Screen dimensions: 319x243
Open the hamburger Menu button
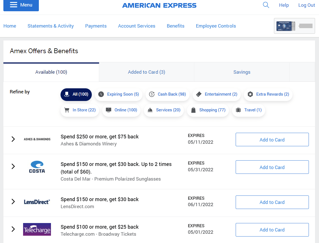click(21, 5)
